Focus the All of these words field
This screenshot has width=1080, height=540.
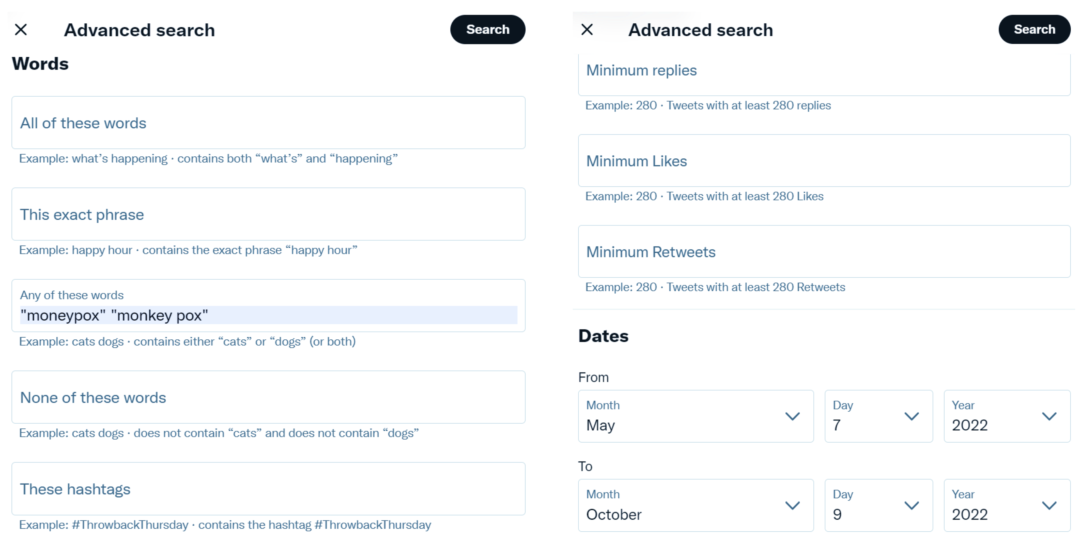(x=268, y=123)
